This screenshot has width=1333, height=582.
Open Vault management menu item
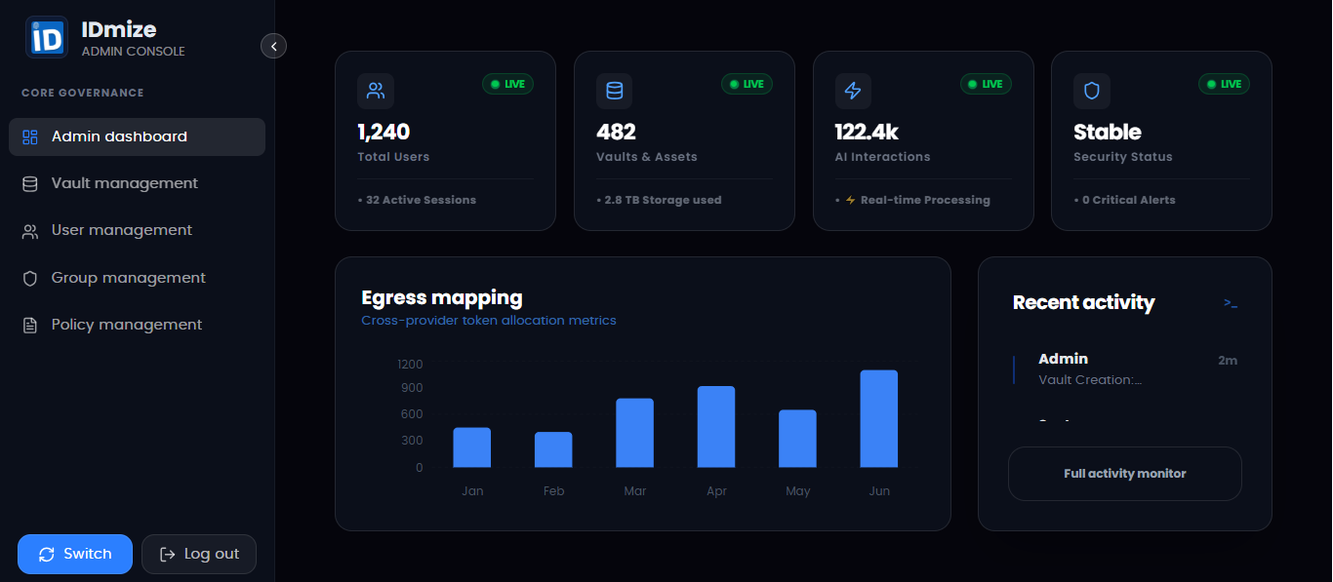(x=137, y=183)
